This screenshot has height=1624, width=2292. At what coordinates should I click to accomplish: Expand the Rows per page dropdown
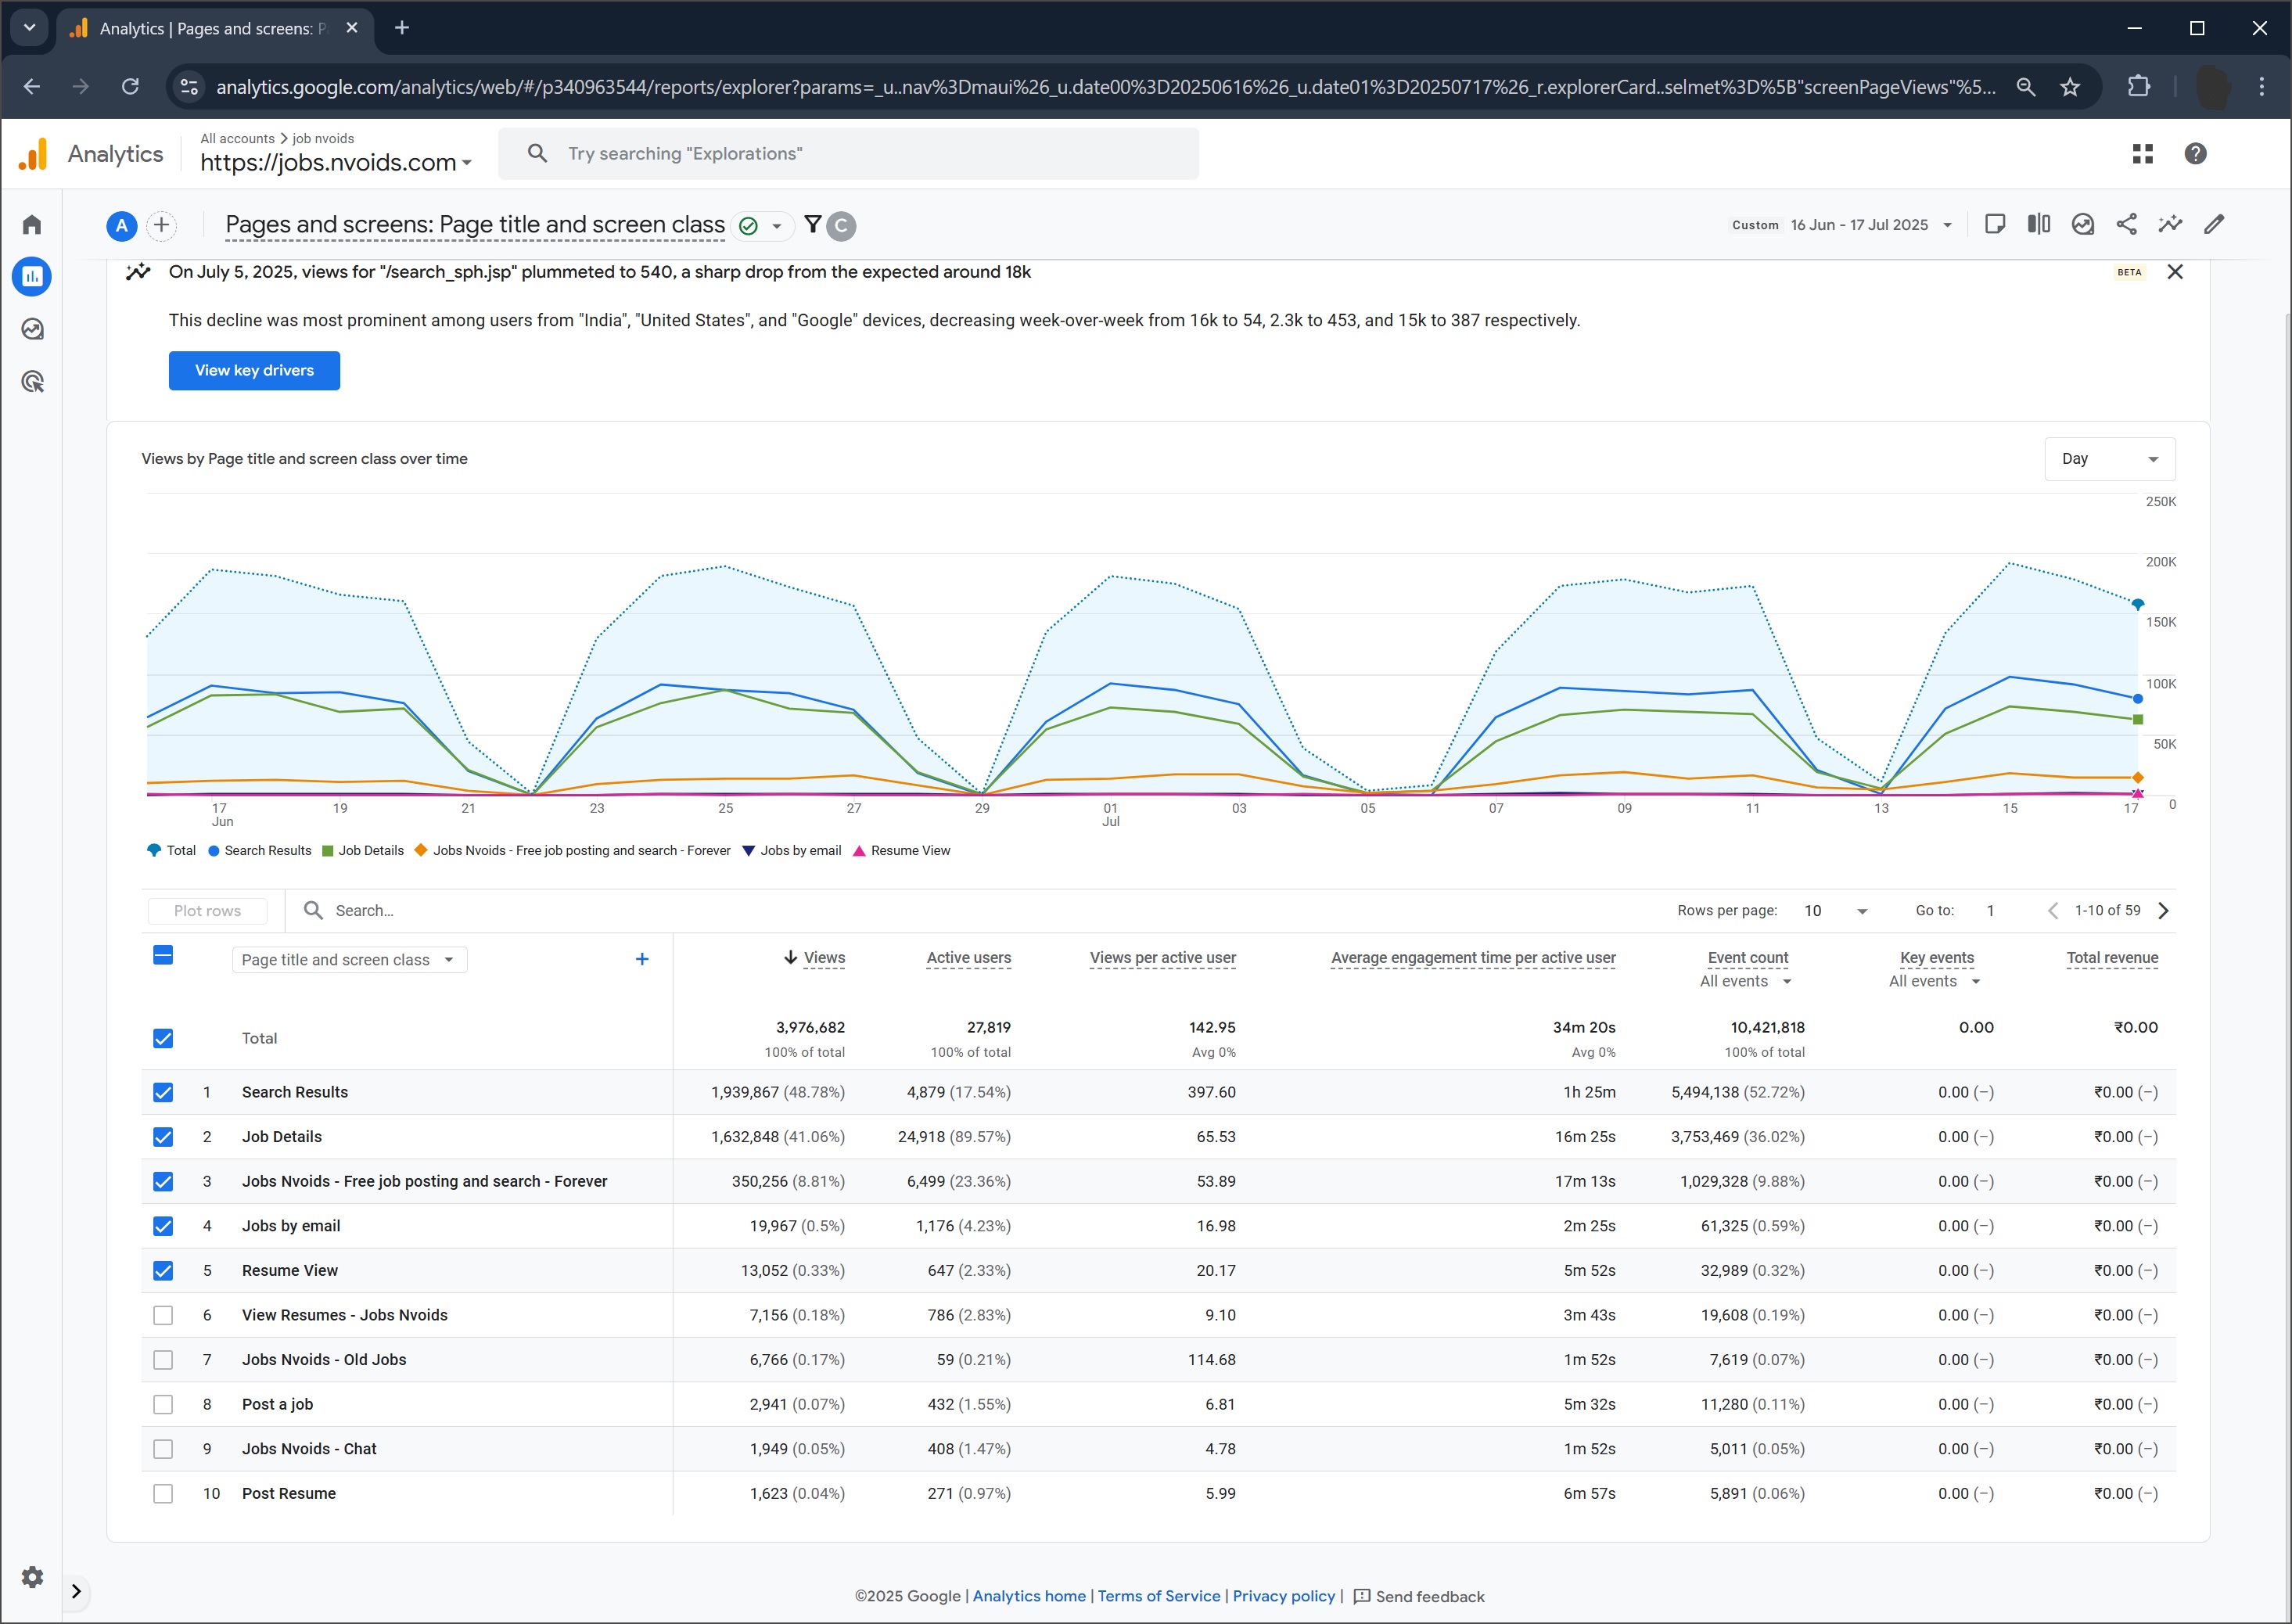coord(1835,910)
